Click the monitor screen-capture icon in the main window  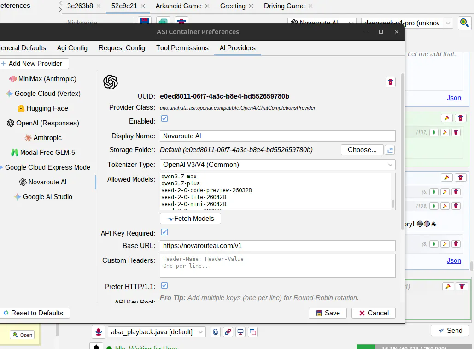pos(240,332)
